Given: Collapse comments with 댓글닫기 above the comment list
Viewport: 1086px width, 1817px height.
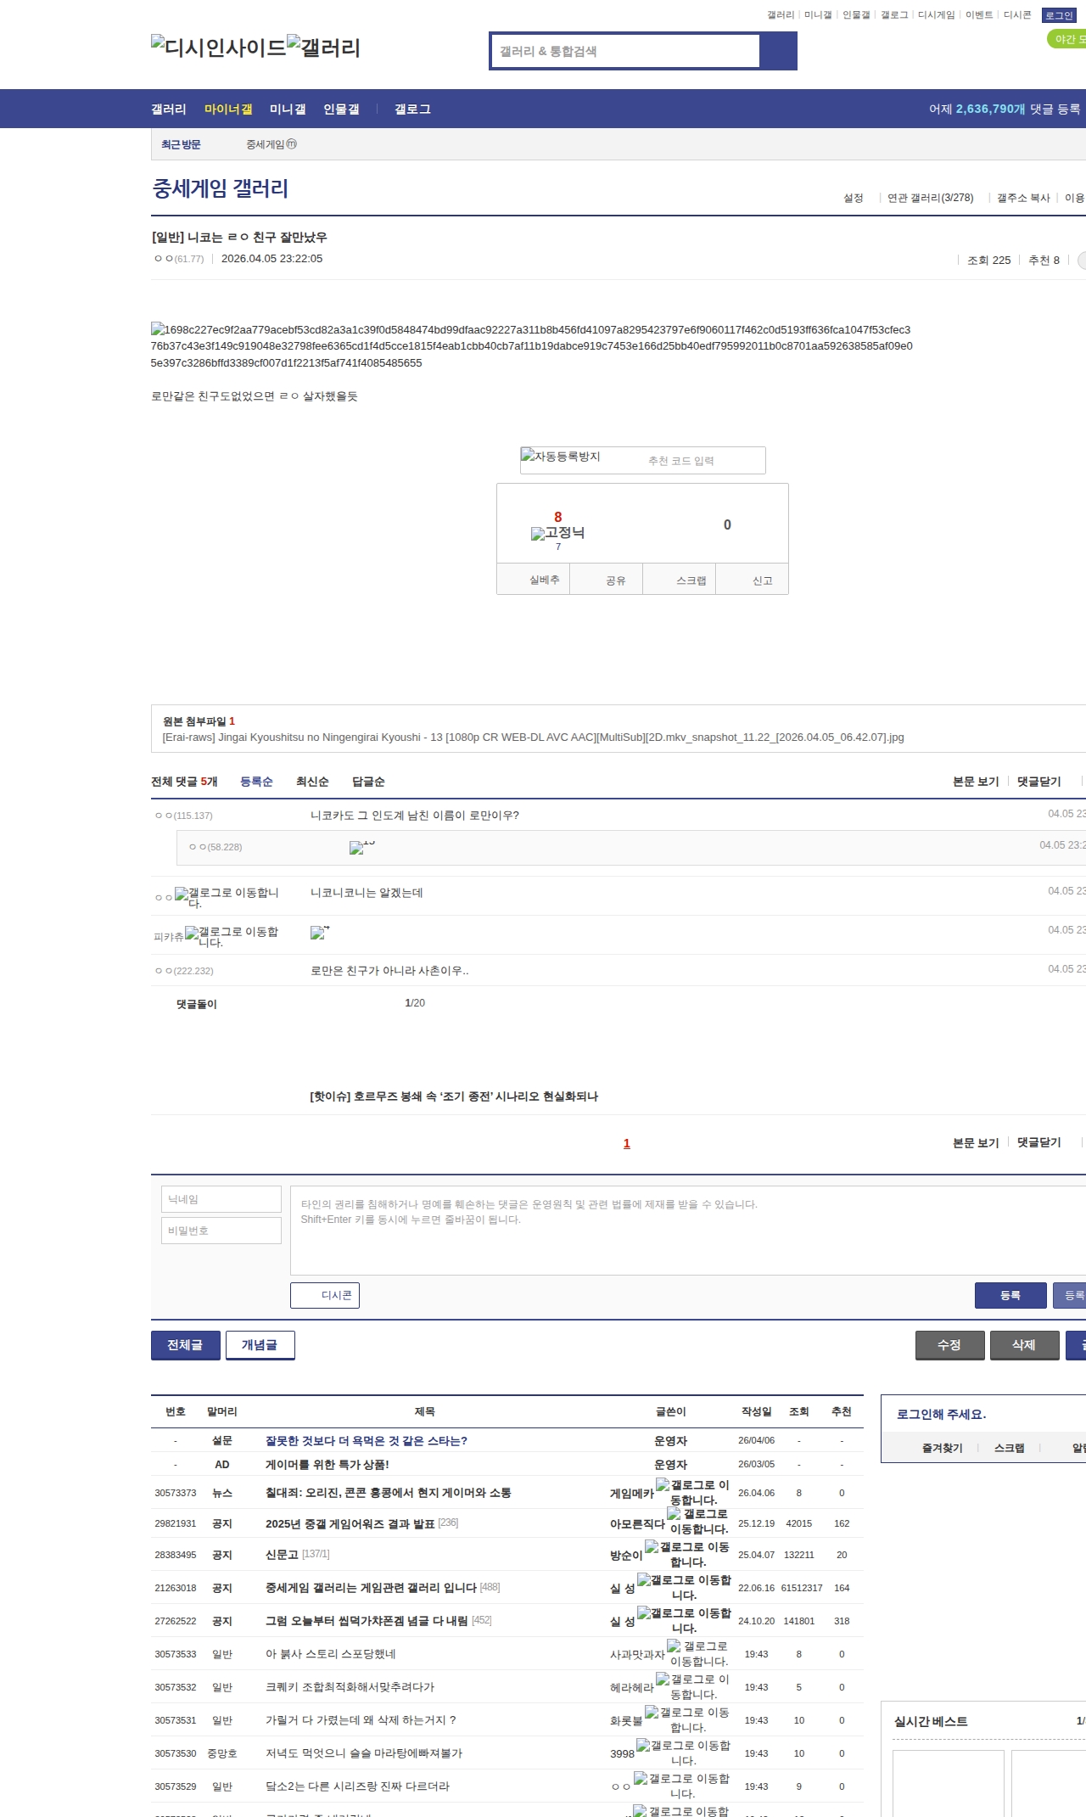Looking at the screenshot, I should 1039,782.
